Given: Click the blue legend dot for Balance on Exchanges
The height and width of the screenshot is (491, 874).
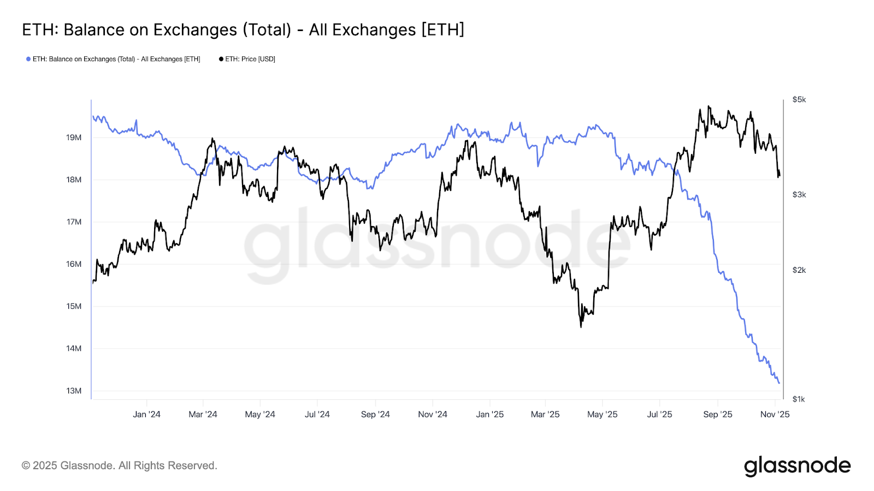Looking at the screenshot, I should 28,59.
